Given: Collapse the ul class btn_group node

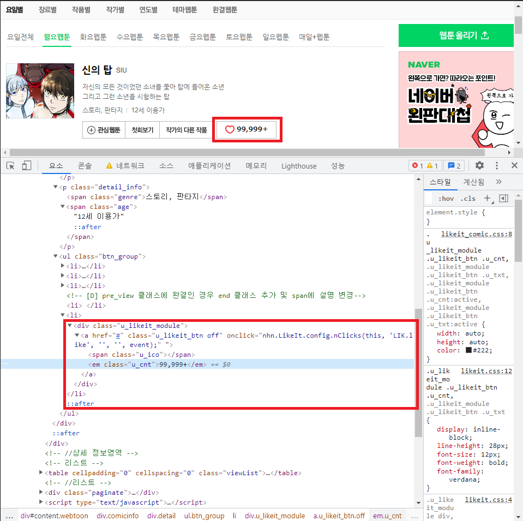Looking at the screenshot, I should [x=56, y=256].
